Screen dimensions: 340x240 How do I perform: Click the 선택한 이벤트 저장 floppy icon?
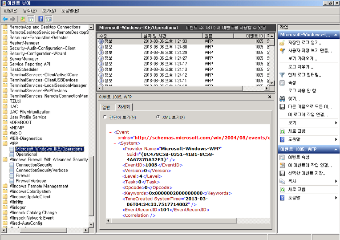282,173
